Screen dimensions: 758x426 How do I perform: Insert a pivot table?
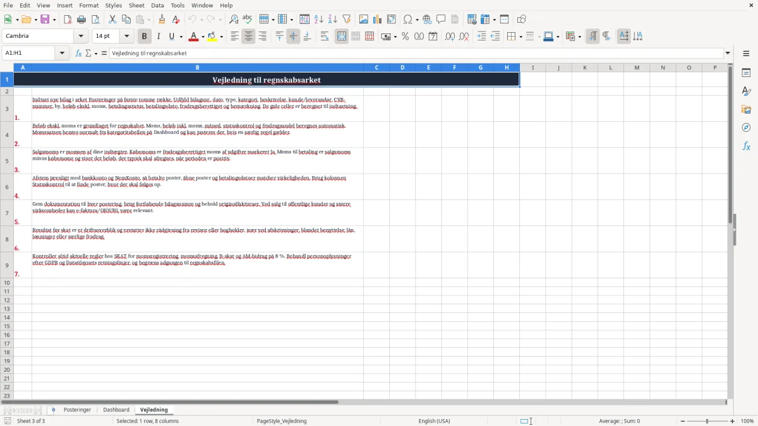pos(392,20)
